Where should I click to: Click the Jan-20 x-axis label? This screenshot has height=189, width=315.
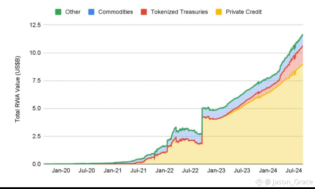point(61,171)
